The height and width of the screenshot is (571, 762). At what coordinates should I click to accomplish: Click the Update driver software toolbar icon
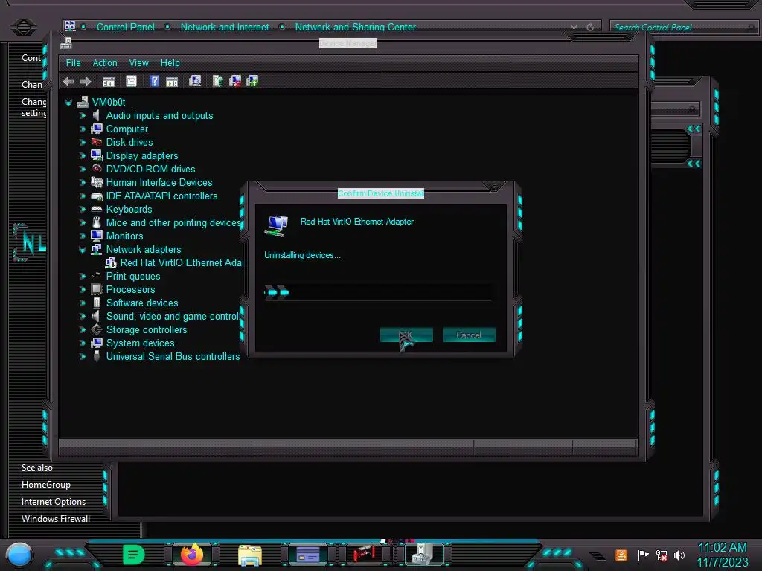point(217,81)
